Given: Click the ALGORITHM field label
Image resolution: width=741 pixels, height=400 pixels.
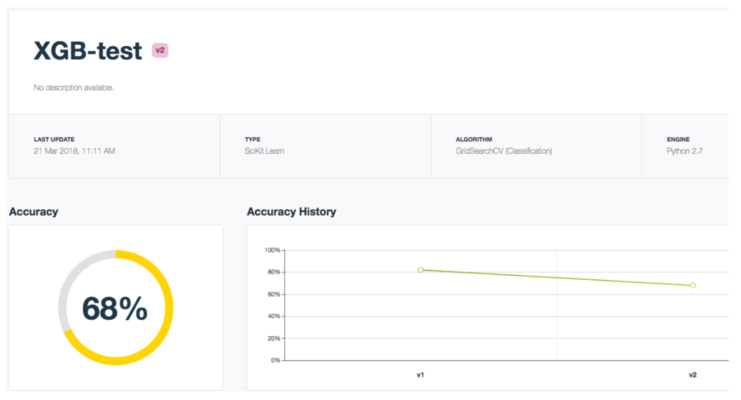Looking at the screenshot, I should [474, 139].
